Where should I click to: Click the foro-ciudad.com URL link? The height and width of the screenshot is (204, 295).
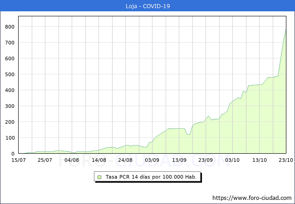click(252, 198)
